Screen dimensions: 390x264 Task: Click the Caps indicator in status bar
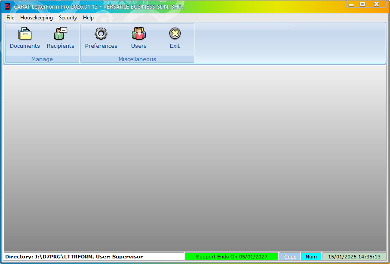(289, 257)
